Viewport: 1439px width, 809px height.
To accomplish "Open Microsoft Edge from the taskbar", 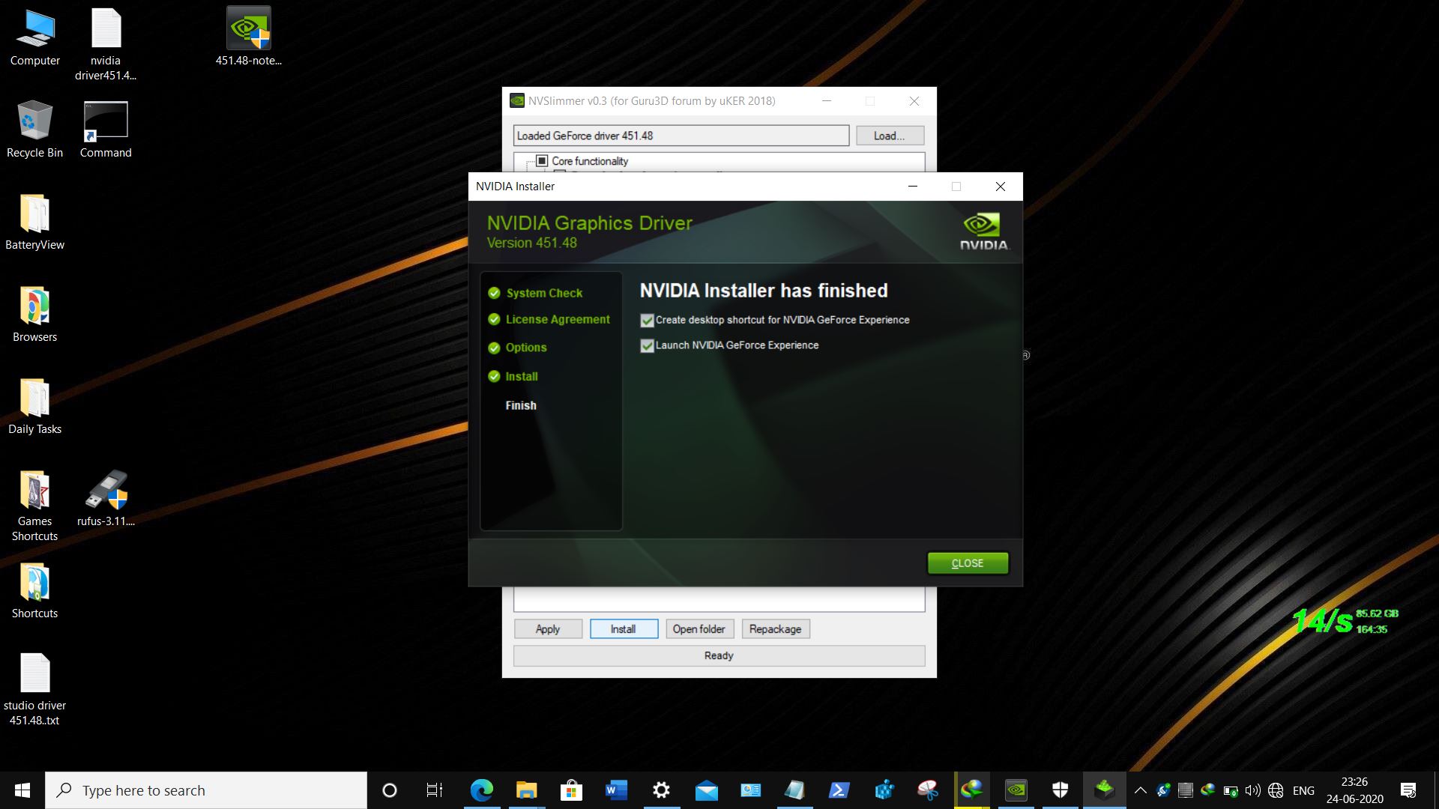I will coord(481,790).
